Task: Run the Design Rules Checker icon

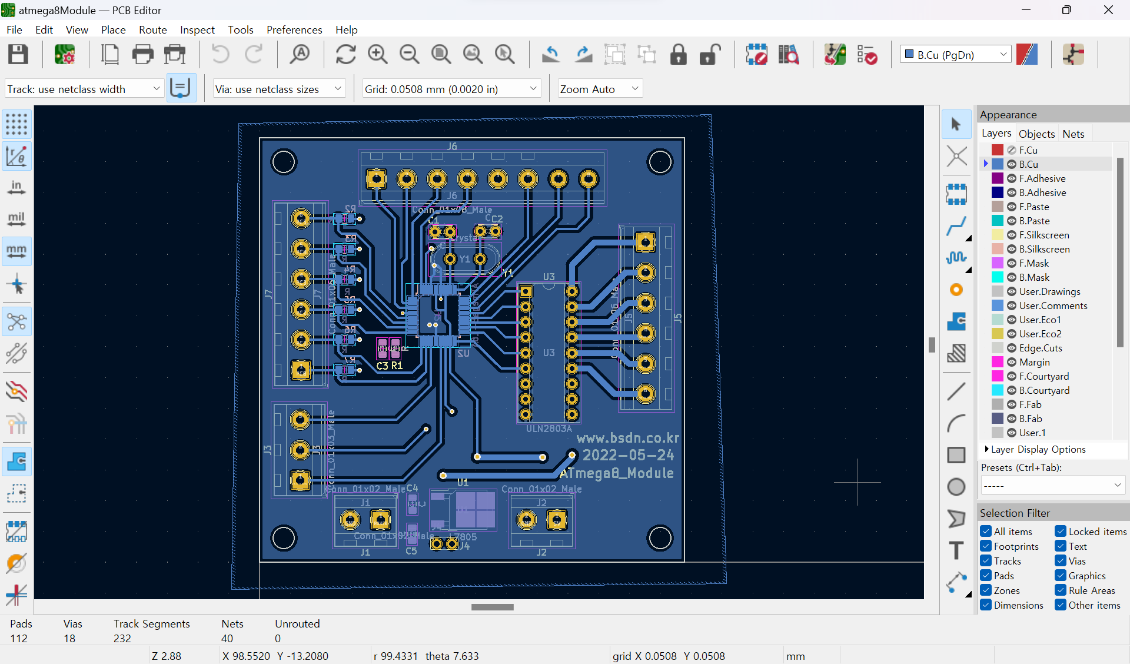Action: click(x=867, y=55)
